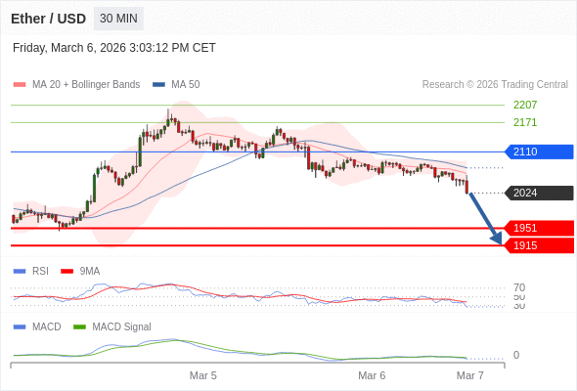Click the date line 'Friday, March 6, 2026 3:03:12 PM CET'
This screenshot has width=577, height=391.
[x=114, y=48]
